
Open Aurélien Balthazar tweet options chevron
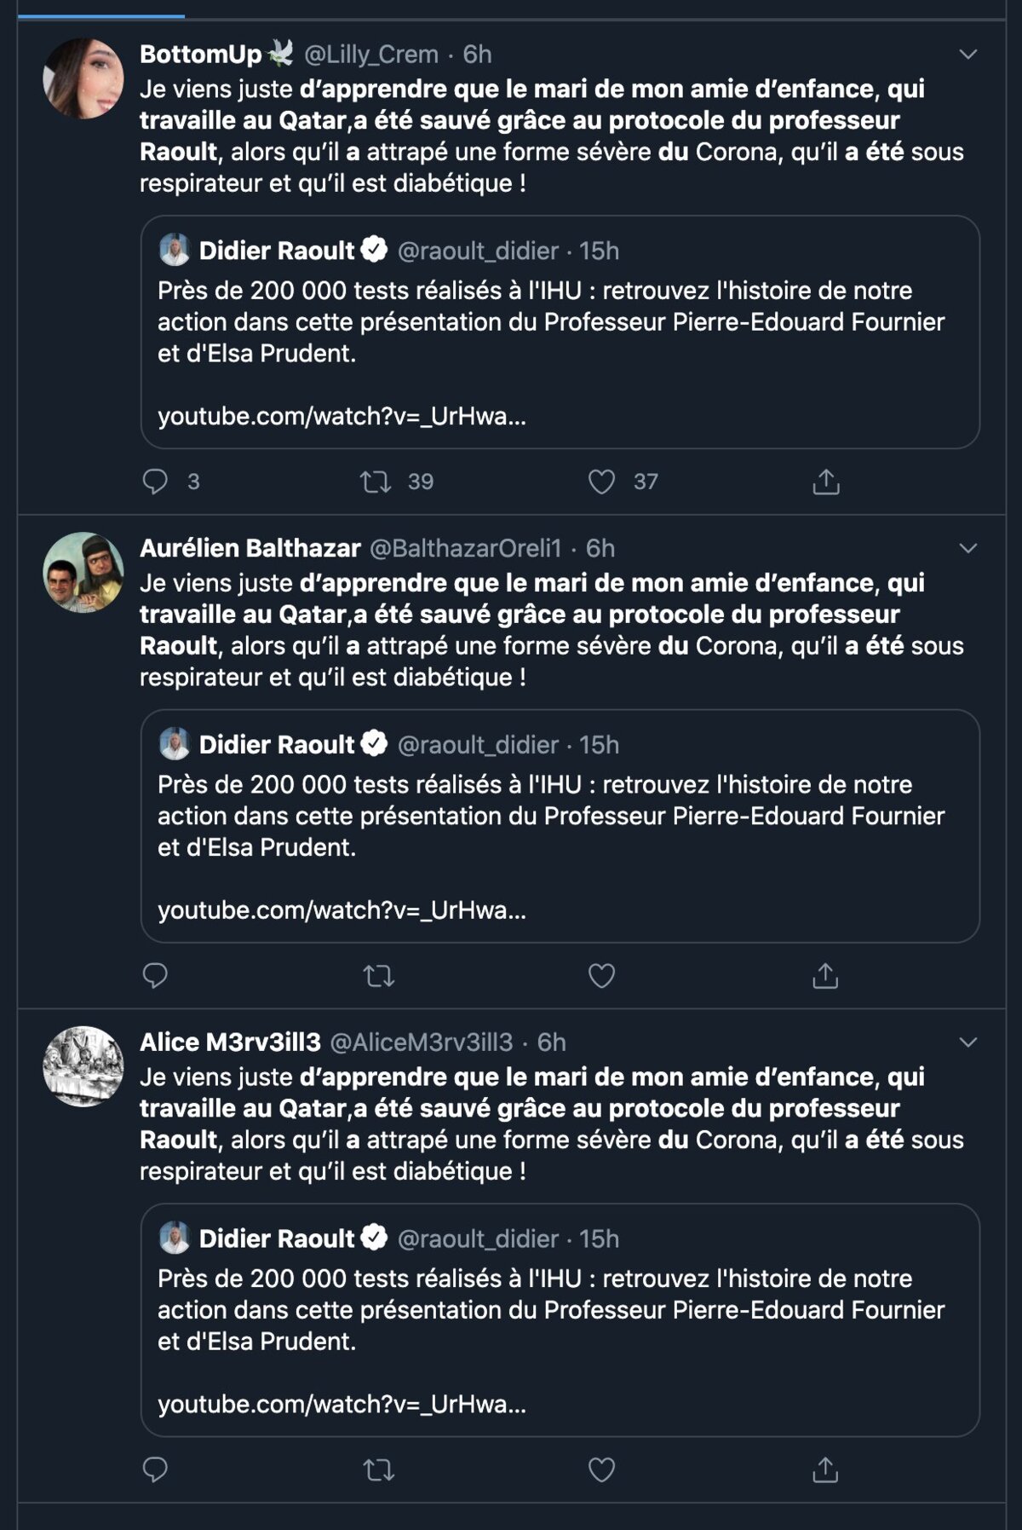(x=967, y=548)
